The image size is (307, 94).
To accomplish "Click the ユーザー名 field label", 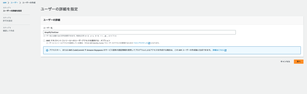I will pyautogui.click(x=48, y=28).
